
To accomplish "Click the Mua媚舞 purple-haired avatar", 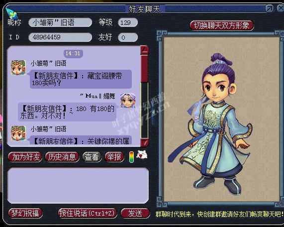I will point(128,101).
